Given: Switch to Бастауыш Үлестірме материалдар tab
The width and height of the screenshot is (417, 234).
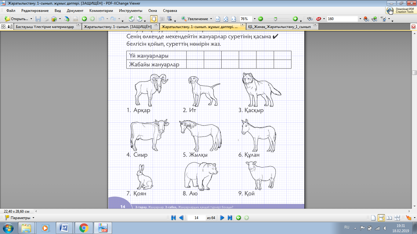Looking at the screenshot, I should tap(45, 27).
